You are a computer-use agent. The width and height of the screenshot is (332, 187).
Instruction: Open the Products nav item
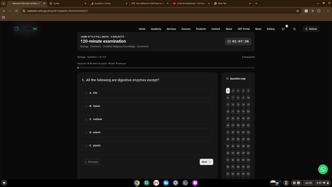(201, 29)
